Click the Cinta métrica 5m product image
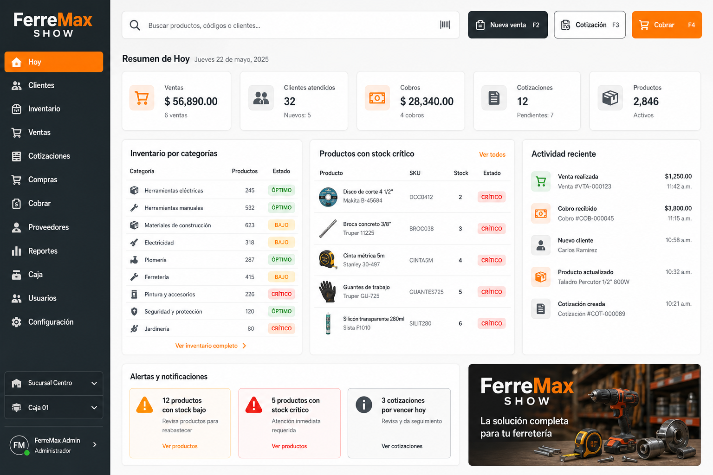The image size is (713, 475). click(328, 260)
